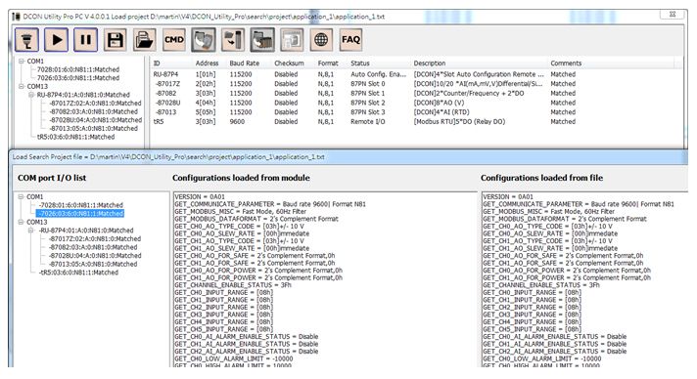
Task: Select -7028:01:6:0:N81:1:Matched in COM port I/O list
Action: pyautogui.click(x=80, y=205)
